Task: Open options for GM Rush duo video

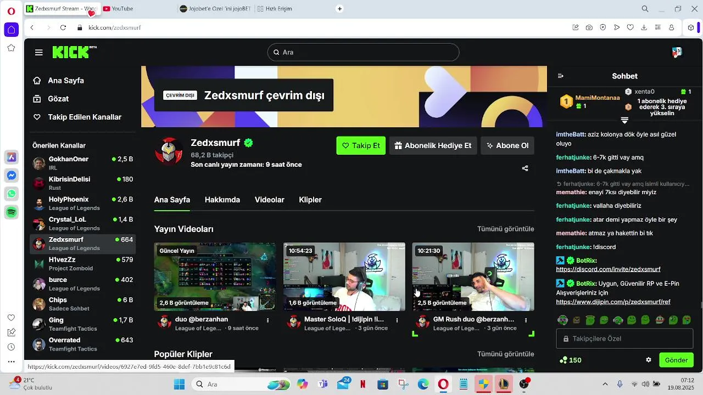Action: pyautogui.click(x=526, y=320)
